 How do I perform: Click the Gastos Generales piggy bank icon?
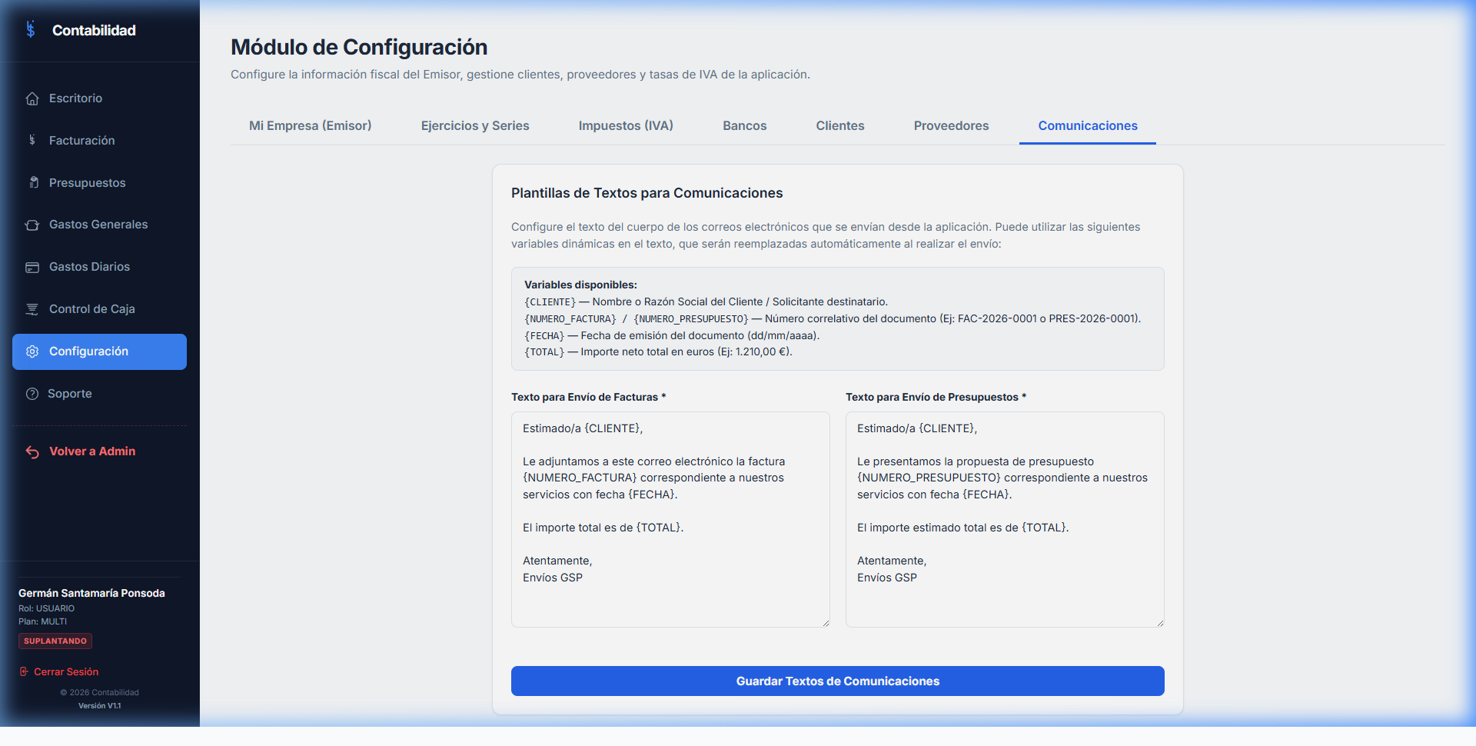point(32,225)
